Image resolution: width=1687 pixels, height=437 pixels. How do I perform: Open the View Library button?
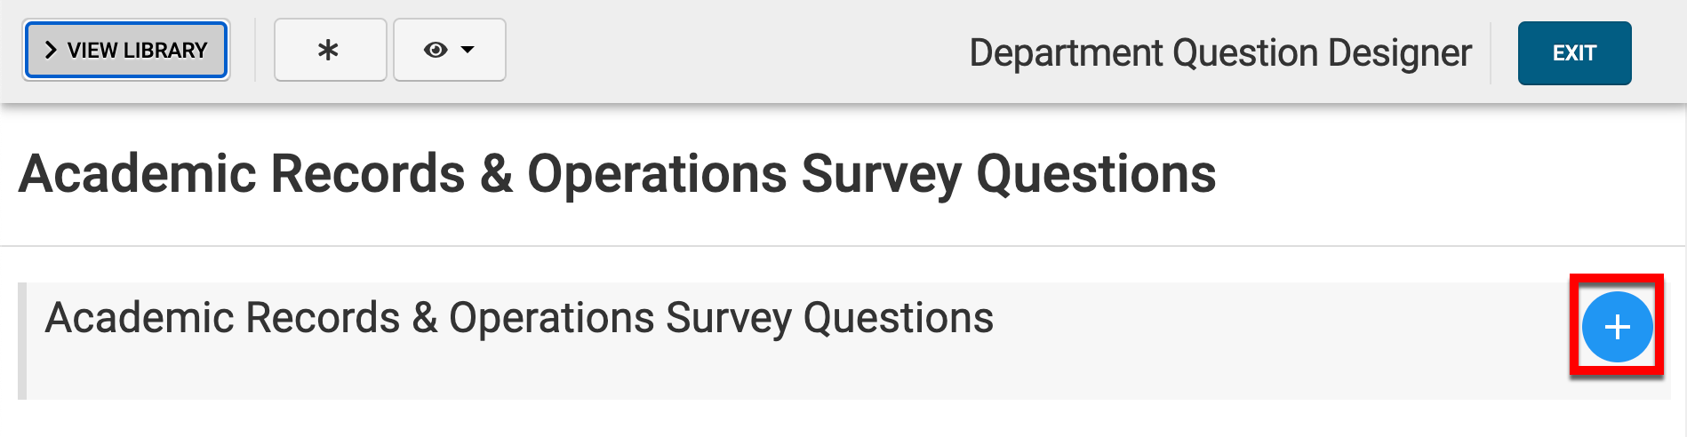point(126,51)
